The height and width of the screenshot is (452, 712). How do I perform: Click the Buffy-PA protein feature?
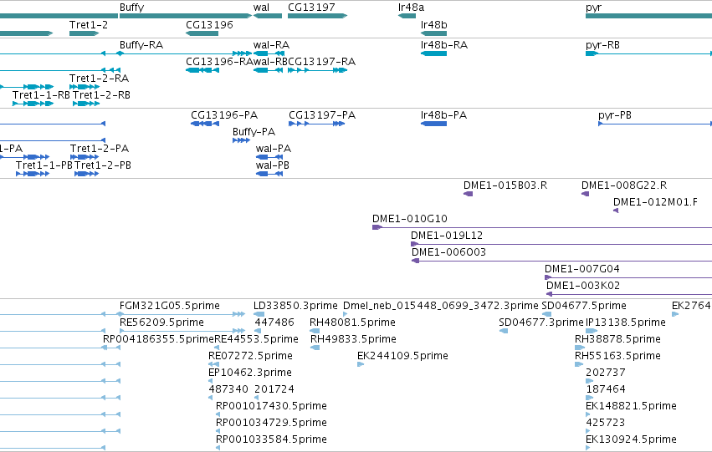(241, 140)
